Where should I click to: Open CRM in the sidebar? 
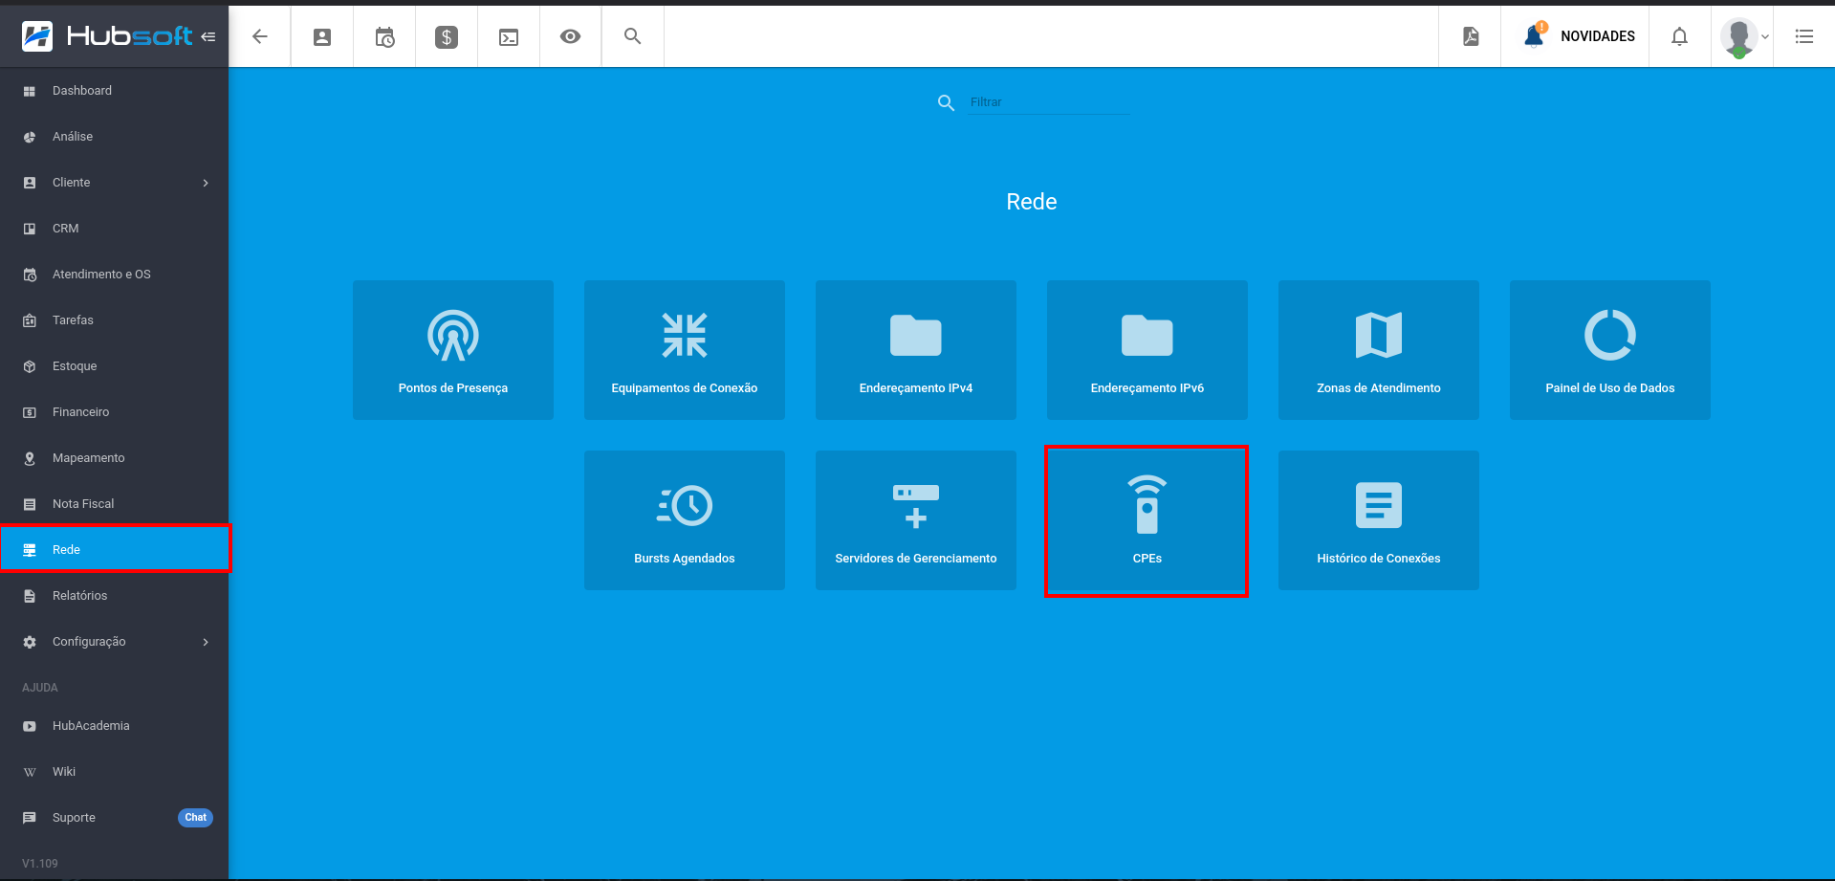click(115, 229)
